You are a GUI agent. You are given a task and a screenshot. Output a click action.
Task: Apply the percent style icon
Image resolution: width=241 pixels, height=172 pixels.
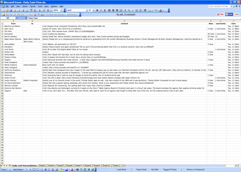[x=129, y=10]
